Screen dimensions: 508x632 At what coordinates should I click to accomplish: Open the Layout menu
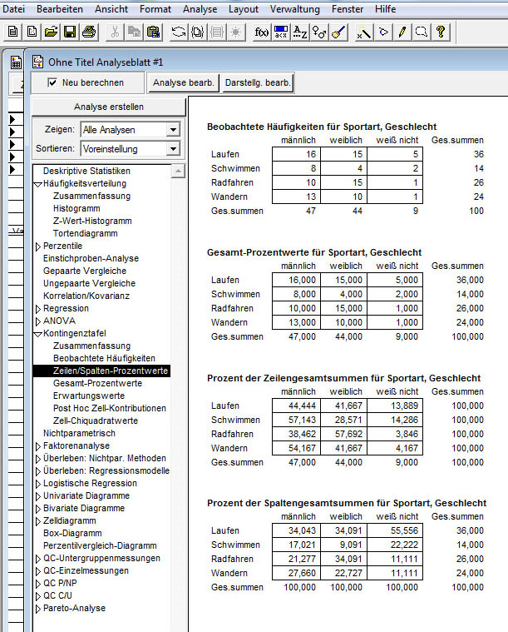pyautogui.click(x=244, y=9)
